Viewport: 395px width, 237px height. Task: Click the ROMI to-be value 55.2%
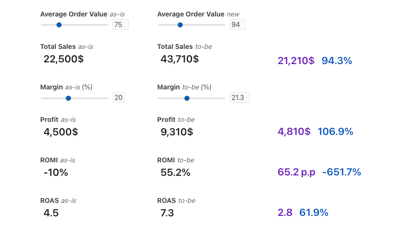click(x=175, y=172)
